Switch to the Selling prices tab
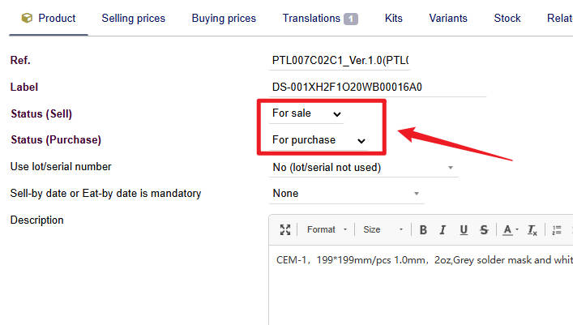 point(133,18)
